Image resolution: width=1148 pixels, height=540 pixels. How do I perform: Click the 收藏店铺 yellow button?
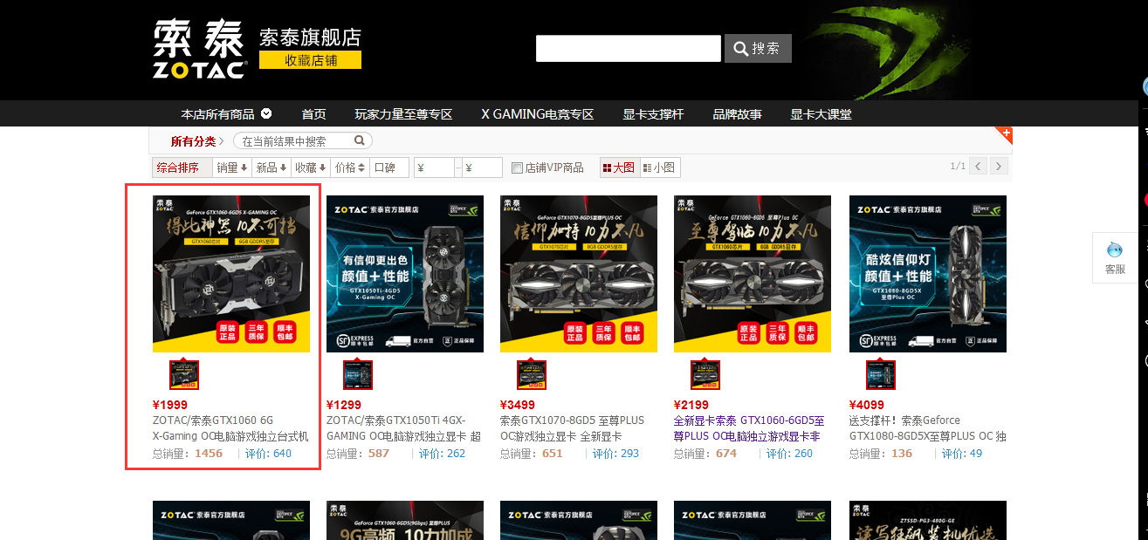pyautogui.click(x=310, y=60)
